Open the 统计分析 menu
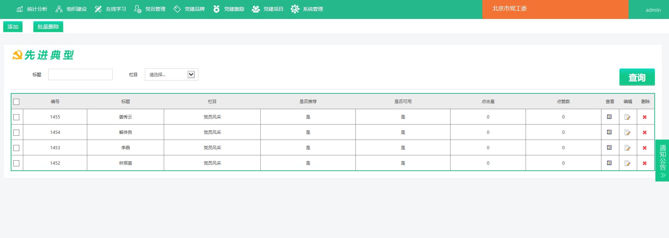Screen dimensions: 669x238 [32, 9]
